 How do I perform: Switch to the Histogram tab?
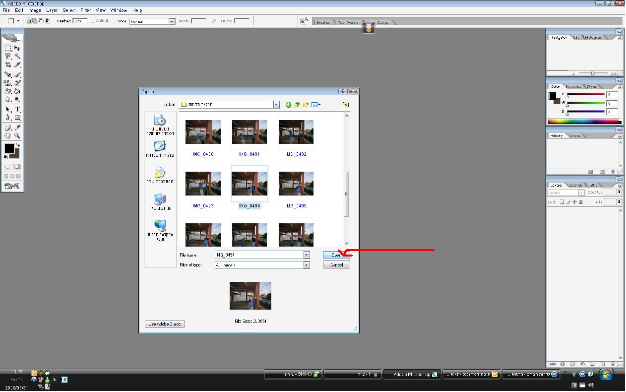point(593,37)
